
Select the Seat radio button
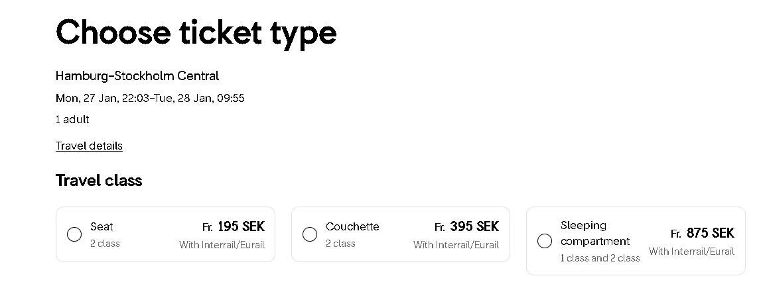(74, 234)
